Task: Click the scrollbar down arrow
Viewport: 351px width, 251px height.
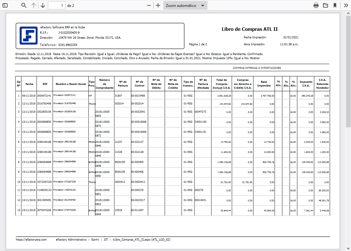Action: coord(348,248)
